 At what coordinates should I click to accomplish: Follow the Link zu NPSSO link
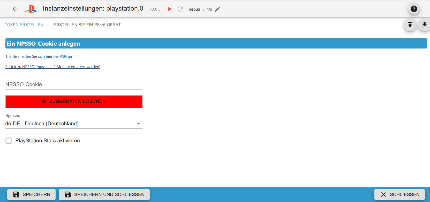point(53,67)
